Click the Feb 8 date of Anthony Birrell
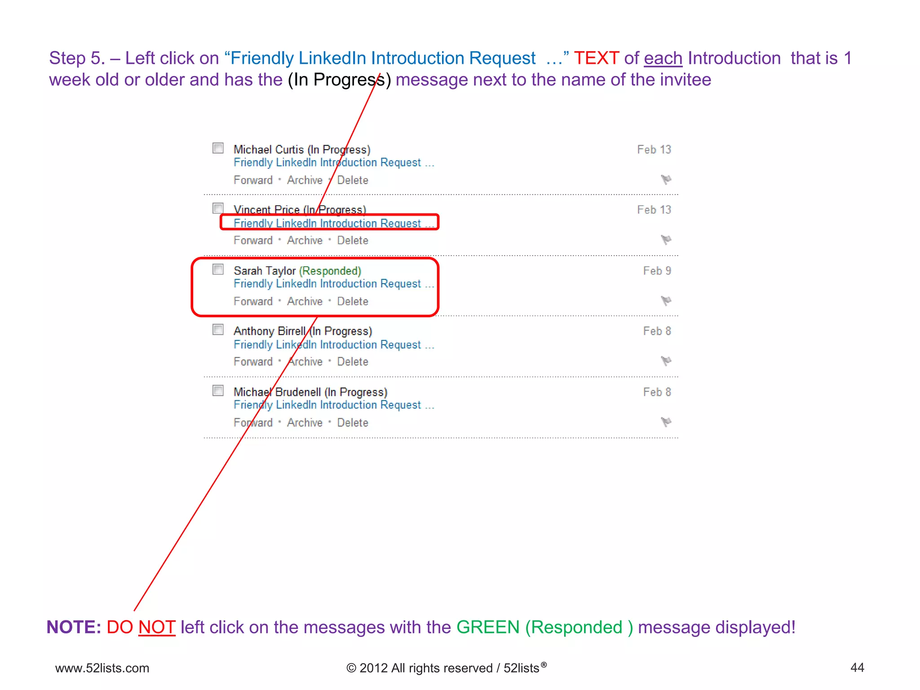The width and height of the screenshot is (920, 690). (x=657, y=331)
